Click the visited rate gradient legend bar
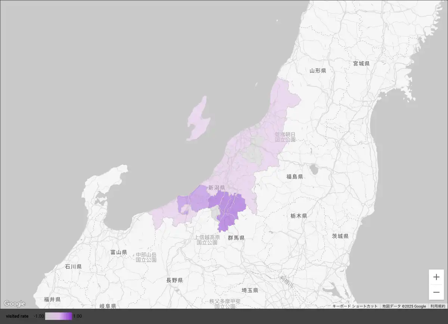 tap(59, 316)
